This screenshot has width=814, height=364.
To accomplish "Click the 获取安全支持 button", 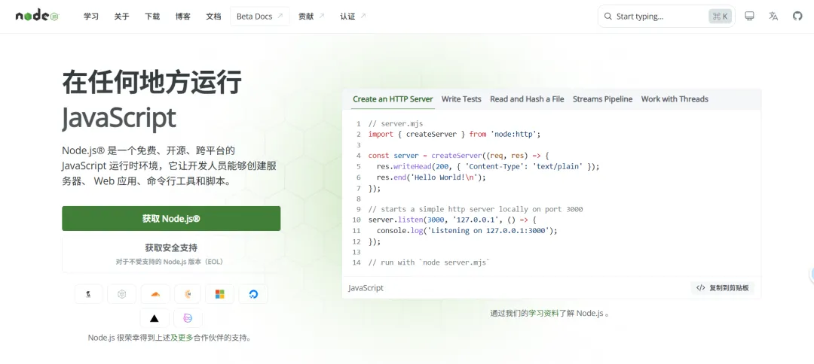I will tap(171, 255).
